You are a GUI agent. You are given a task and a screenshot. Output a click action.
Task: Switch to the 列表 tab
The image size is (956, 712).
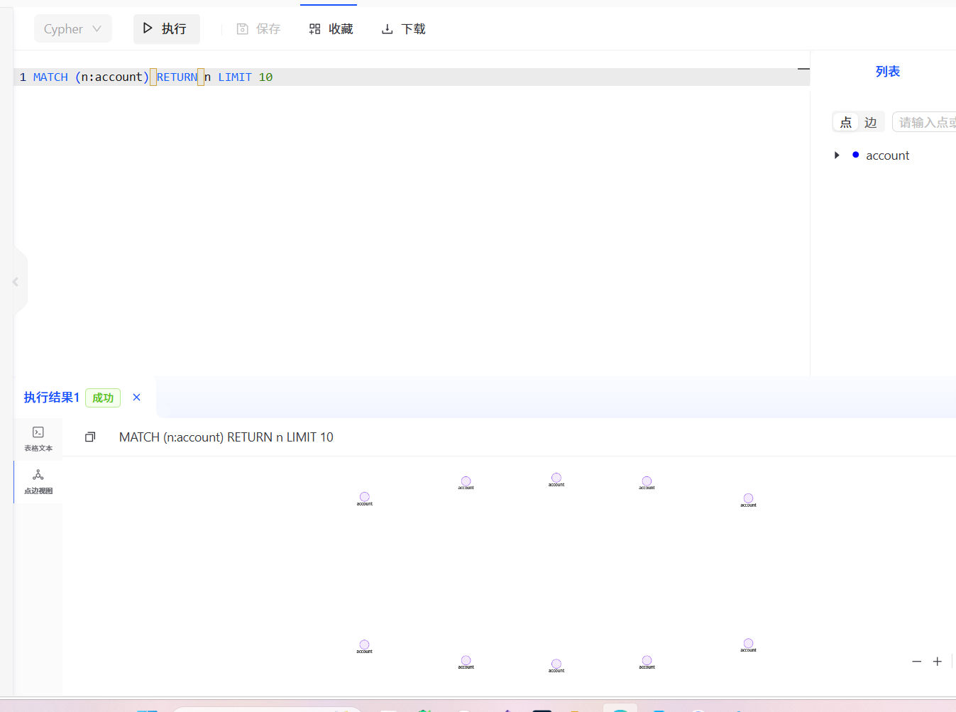click(887, 71)
